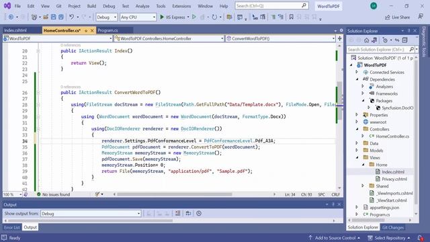Click the notifications bell in the status bar
The height and width of the screenshot is (242, 430).
coord(420,237)
